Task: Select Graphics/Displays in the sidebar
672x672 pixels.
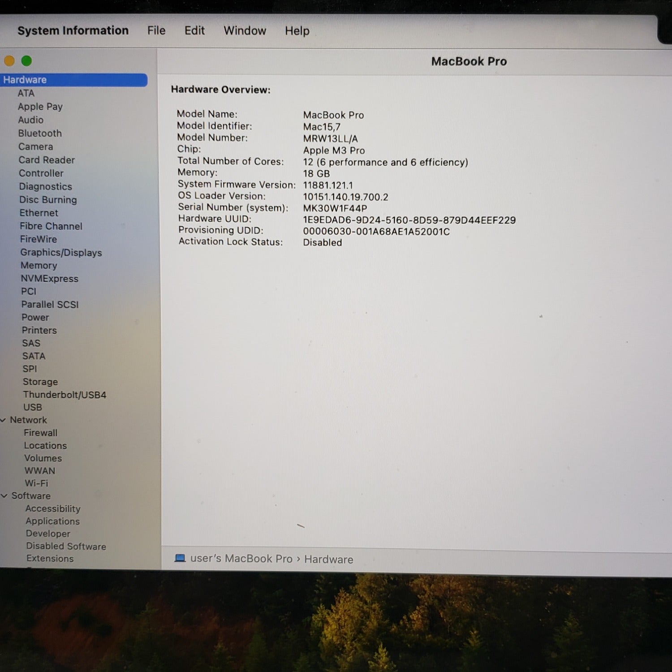Action: point(61,253)
